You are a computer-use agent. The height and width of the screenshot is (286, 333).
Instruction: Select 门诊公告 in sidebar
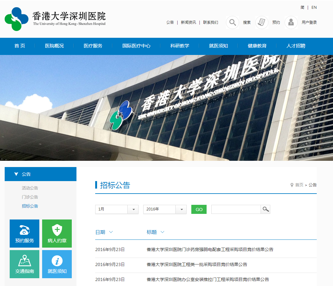pyautogui.click(x=30, y=197)
